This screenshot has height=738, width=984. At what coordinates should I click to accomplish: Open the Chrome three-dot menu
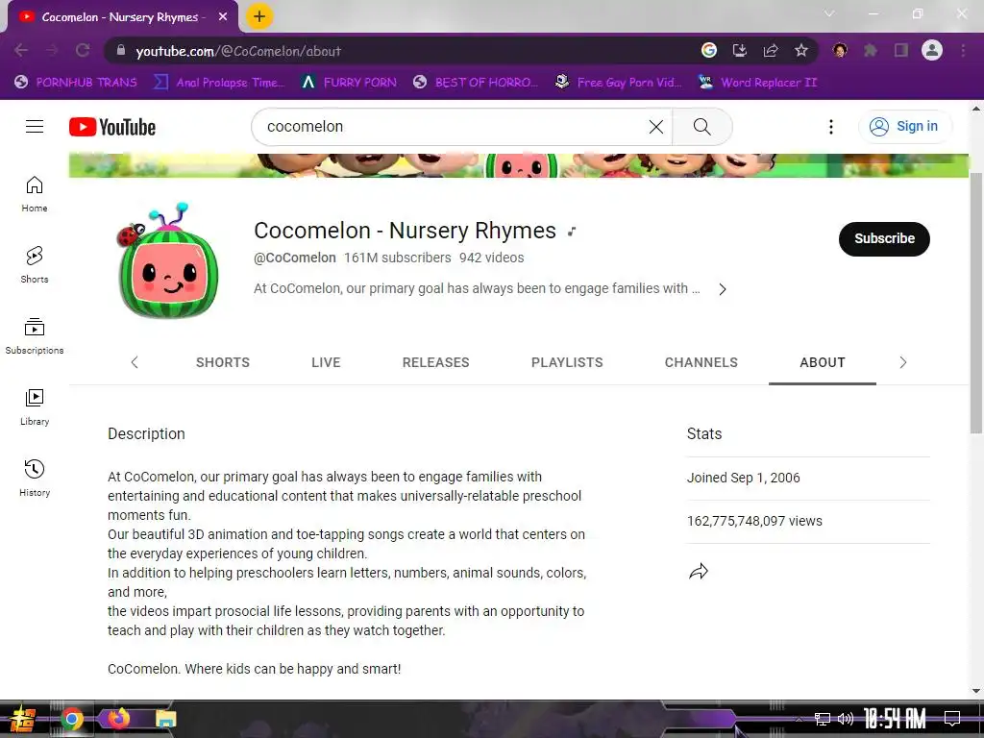(x=963, y=50)
